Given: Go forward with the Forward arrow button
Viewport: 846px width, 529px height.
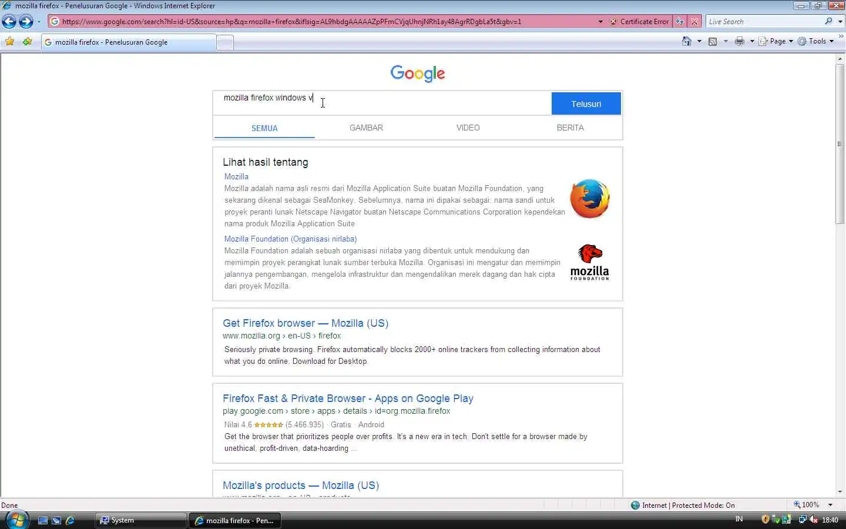Looking at the screenshot, I should 26,22.
